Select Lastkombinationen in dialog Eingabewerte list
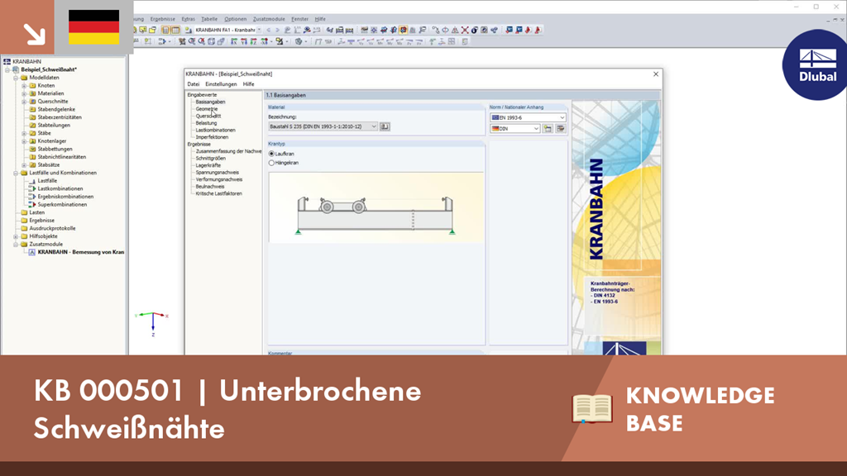Viewport: 847px width, 476px height. (x=215, y=130)
